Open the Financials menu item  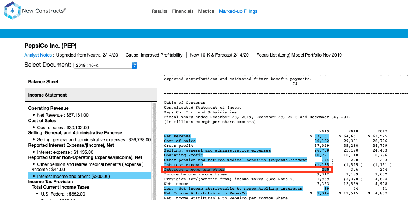[x=183, y=11]
